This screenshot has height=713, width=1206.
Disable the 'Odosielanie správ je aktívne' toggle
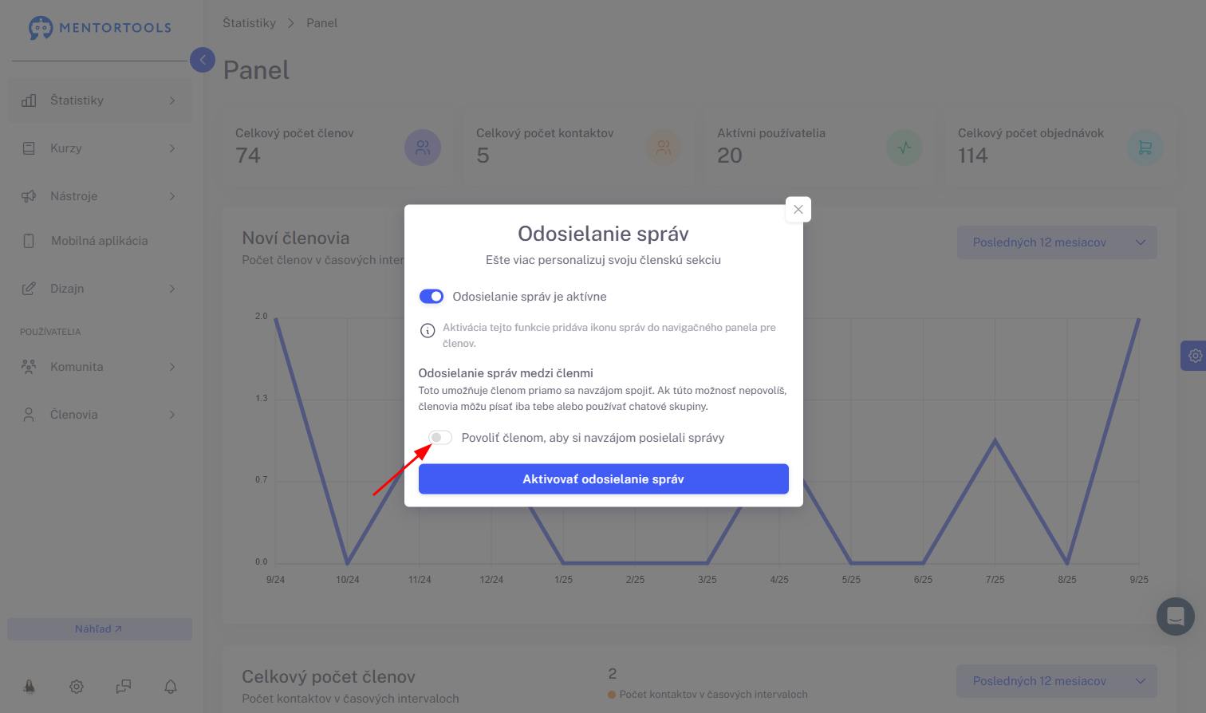coord(432,297)
